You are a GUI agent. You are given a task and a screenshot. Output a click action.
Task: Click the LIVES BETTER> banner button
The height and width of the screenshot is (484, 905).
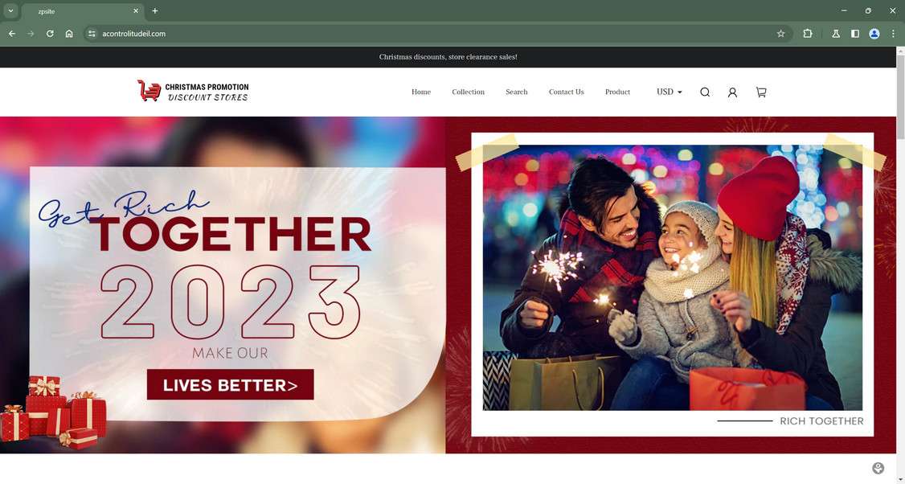tap(231, 384)
